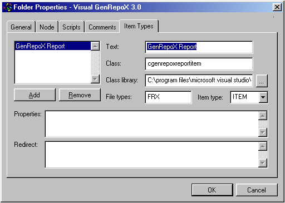Switch to the Scripts tab
Viewport: 285px width, 203px height.
[x=71, y=27]
